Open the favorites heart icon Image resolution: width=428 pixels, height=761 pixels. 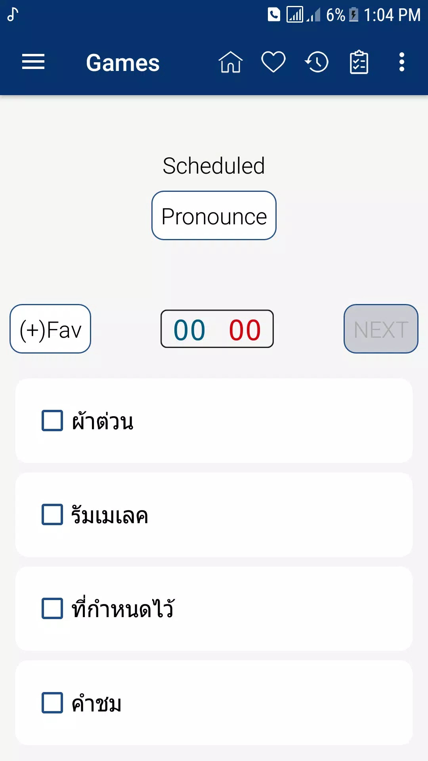pos(273,62)
